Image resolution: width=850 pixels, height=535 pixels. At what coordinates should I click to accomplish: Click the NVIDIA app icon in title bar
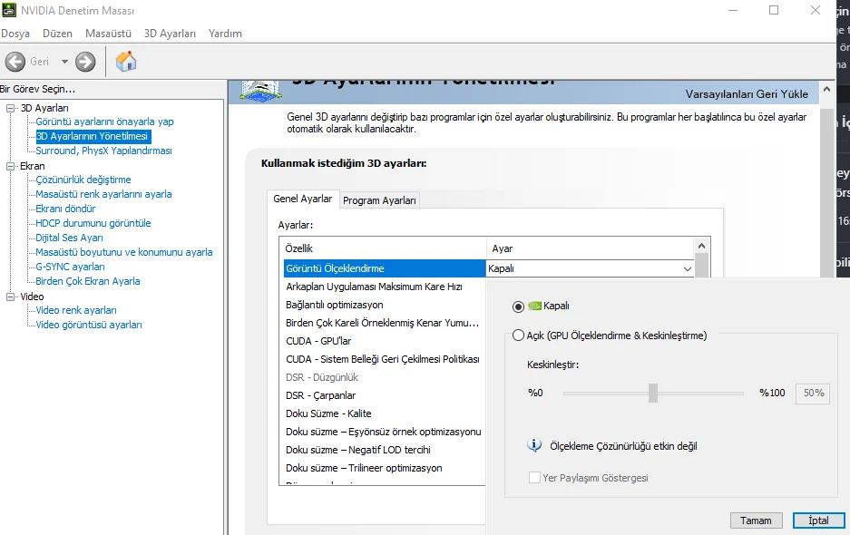(x=9, y=10)
